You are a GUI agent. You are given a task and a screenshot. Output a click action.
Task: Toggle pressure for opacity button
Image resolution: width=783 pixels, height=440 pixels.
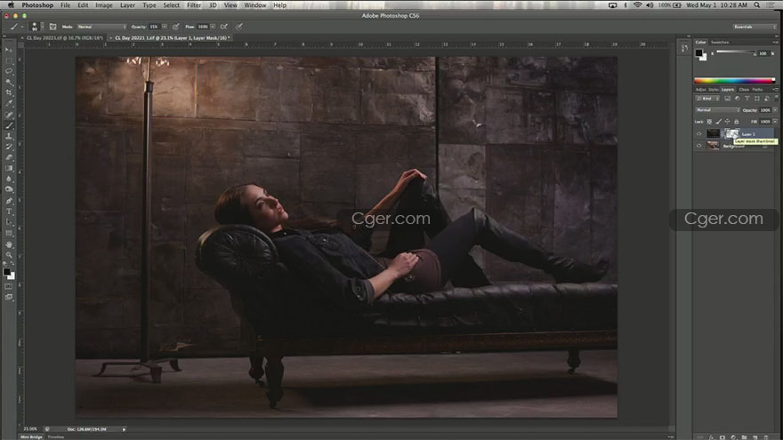176,27
